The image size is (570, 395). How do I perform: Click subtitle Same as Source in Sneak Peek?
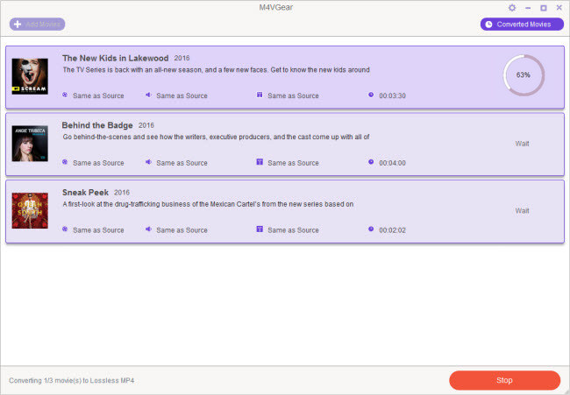click(x=293, y=230)
